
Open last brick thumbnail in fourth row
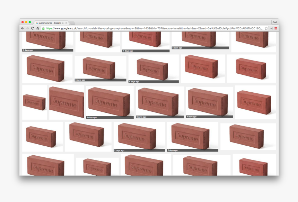(248, 137)
